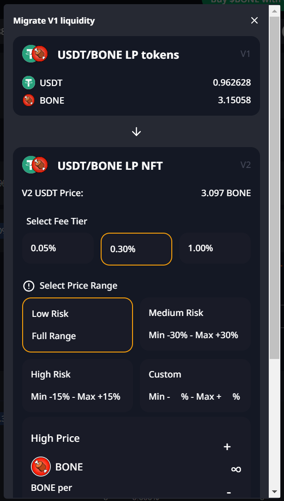The width and height of the screenshot is (284, 501).
Task: Click the USDT token icon
Action: click(x=29, y=83)
